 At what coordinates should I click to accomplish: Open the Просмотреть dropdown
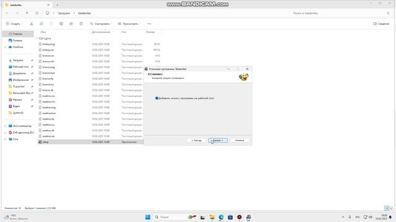click(129, 23)
